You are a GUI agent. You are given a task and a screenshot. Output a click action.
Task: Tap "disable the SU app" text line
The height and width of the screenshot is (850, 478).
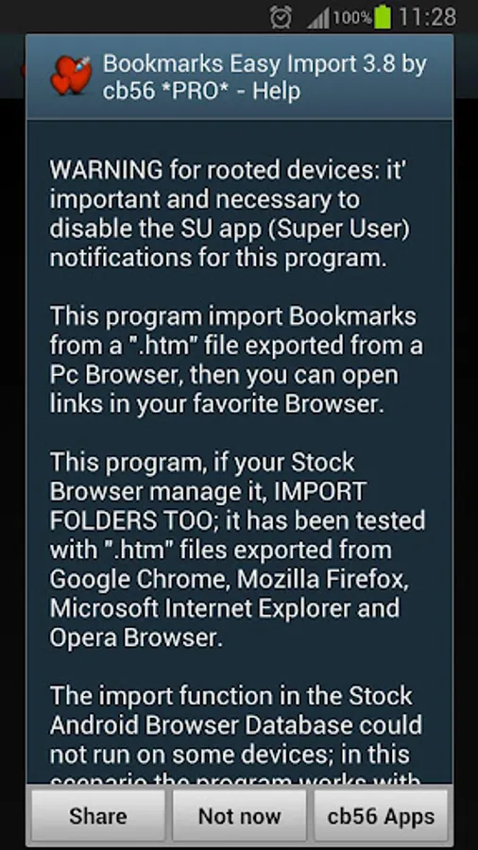coord(230,229)
